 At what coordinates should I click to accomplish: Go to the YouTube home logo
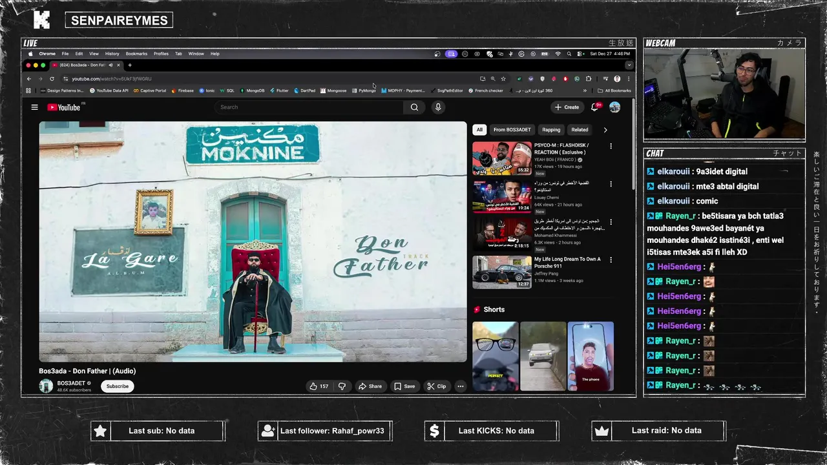coord(63,107)
